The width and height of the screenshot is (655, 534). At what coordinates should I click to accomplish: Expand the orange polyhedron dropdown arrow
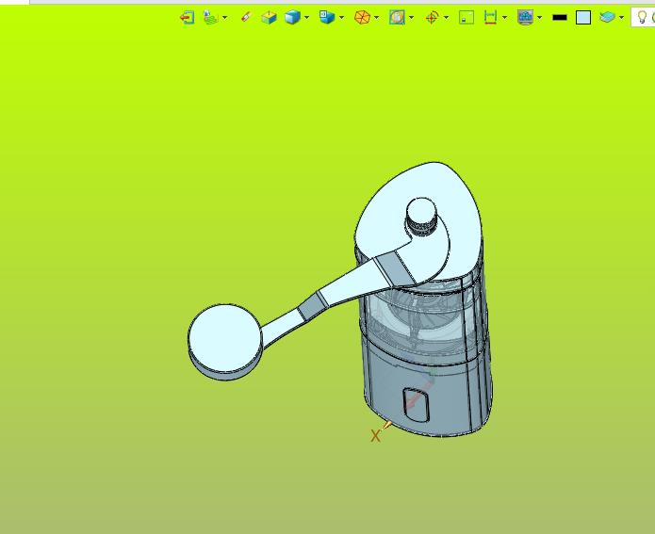377,18
